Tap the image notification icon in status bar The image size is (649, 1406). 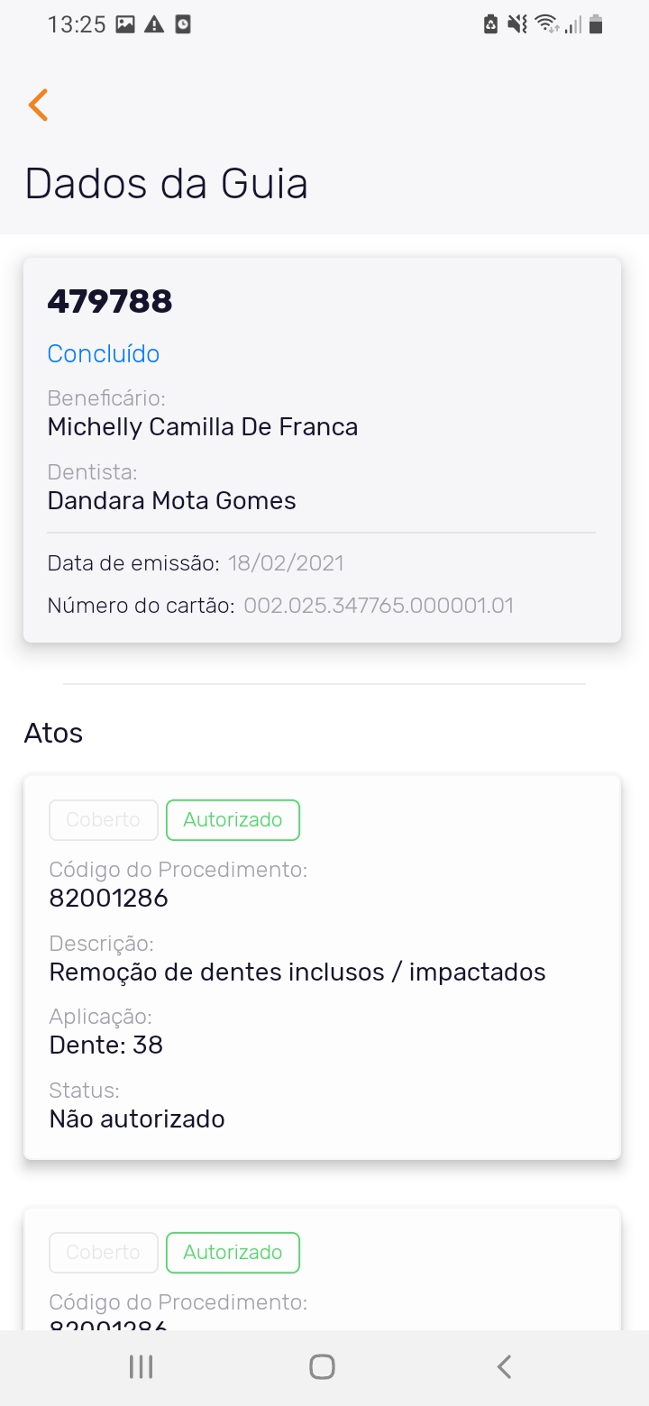pyautogui.click(x=125, y=24)
